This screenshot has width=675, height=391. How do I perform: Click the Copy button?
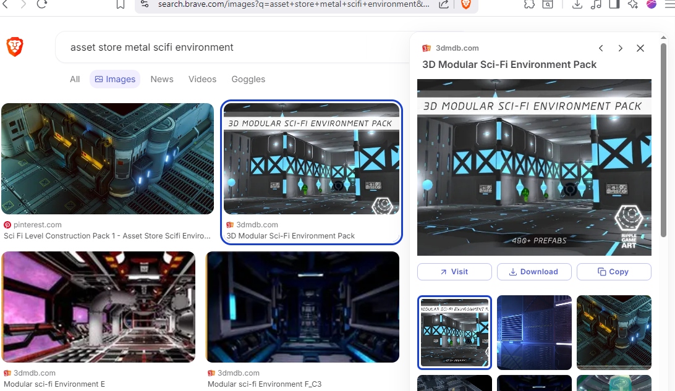614,272
